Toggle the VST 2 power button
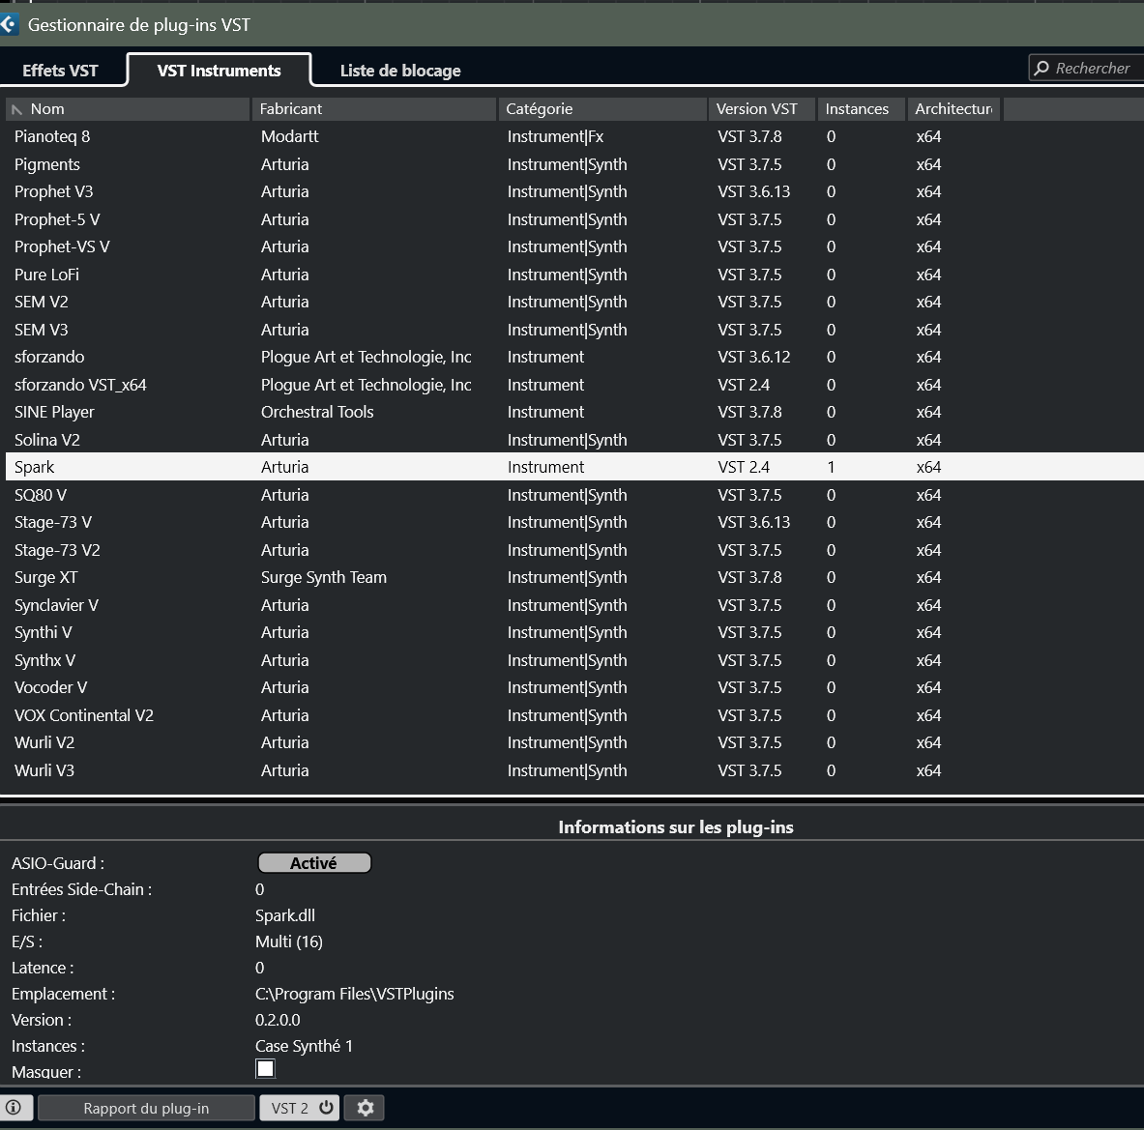The image size is (1144, 1130). [x=327, y=1108]
